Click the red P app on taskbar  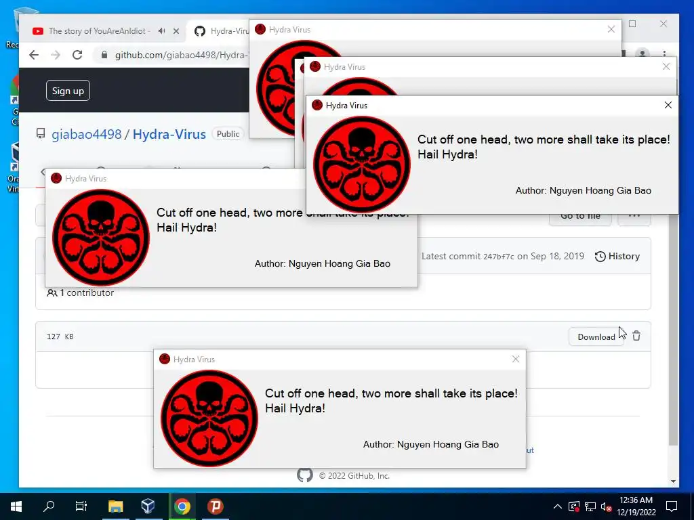tap(216, 506)
